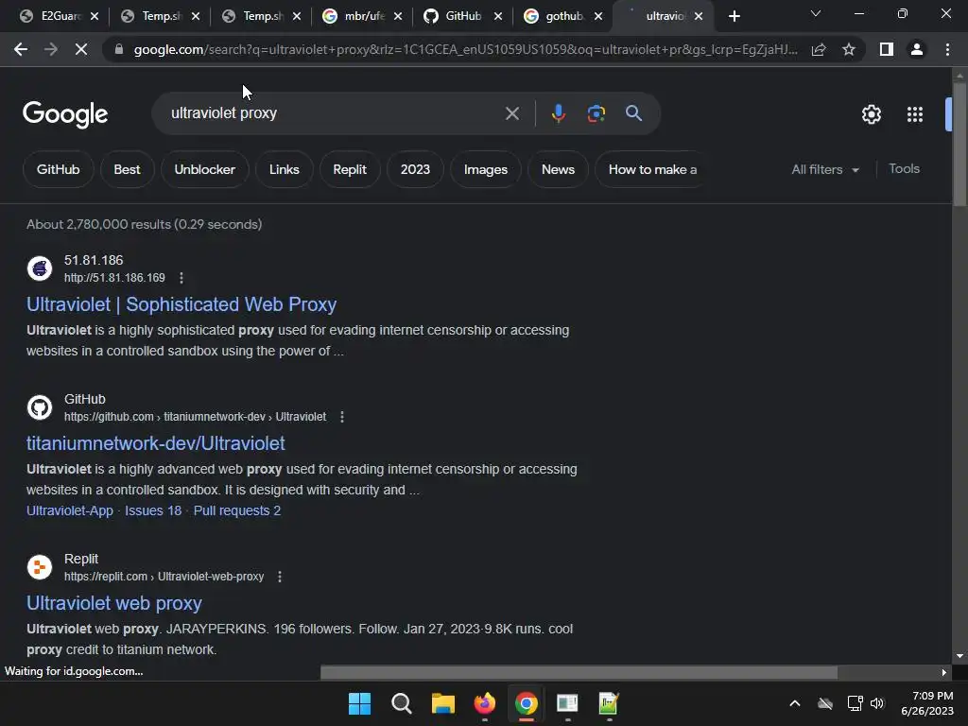The image size is (968, 726).
Task: Click the address bar URL
Action: click(x=465, y=49)
